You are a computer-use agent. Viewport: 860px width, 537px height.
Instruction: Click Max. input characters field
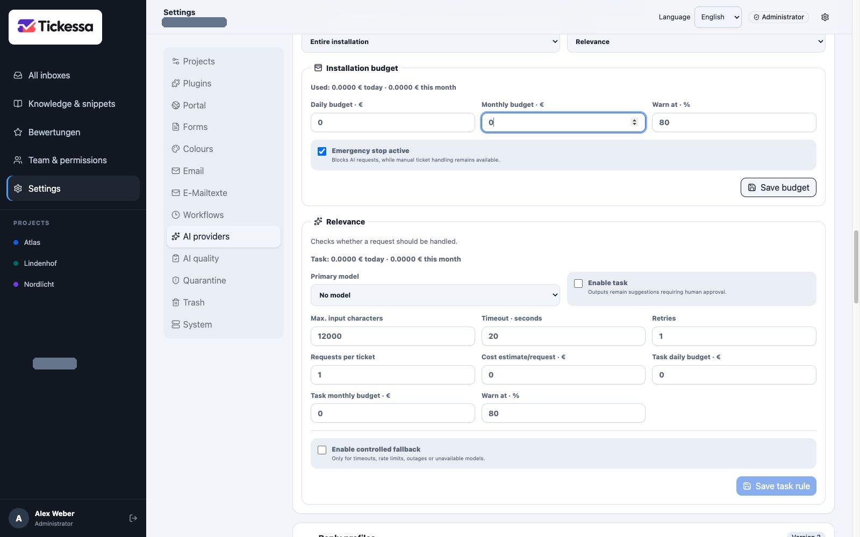pos(393,336)
